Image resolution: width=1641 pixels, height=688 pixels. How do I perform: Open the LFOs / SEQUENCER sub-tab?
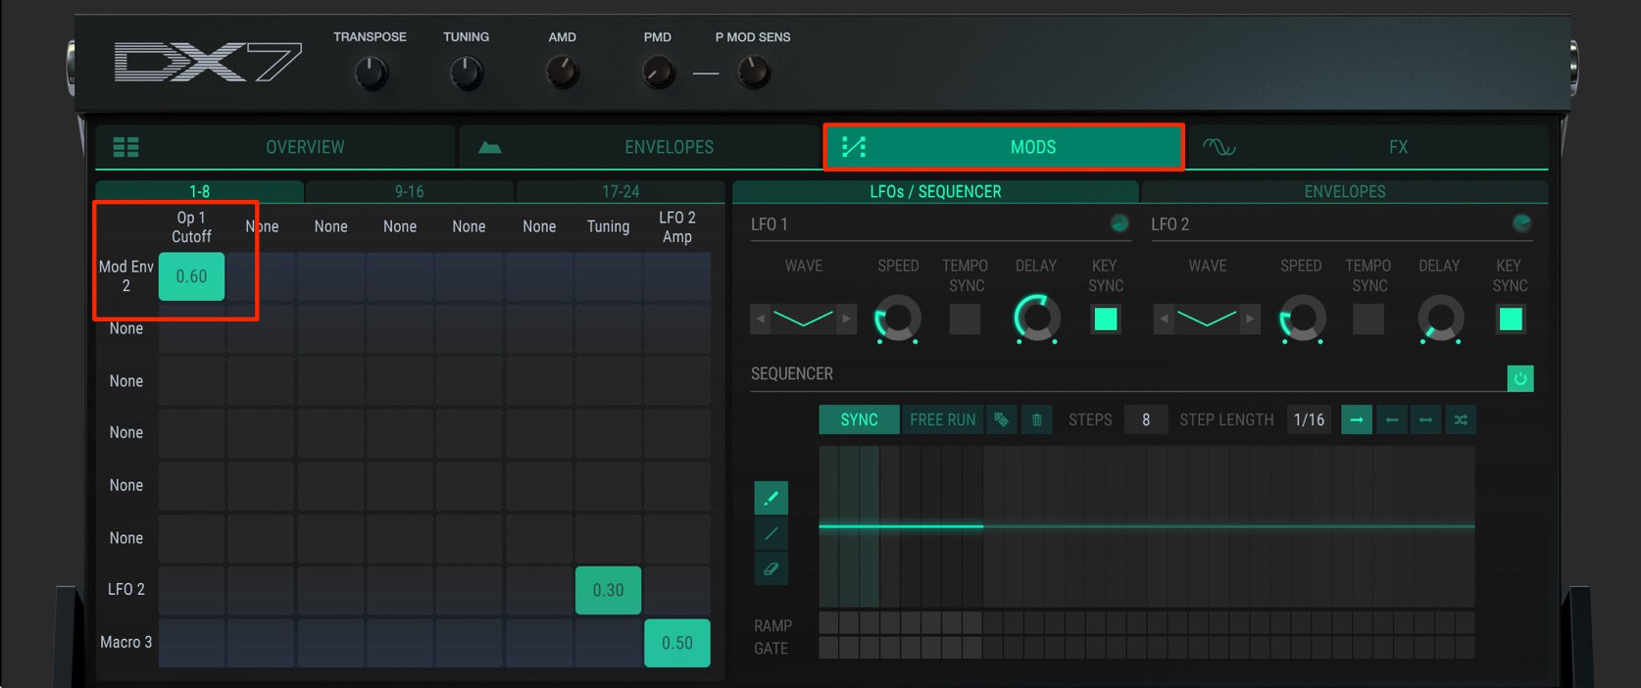[935, 191]
